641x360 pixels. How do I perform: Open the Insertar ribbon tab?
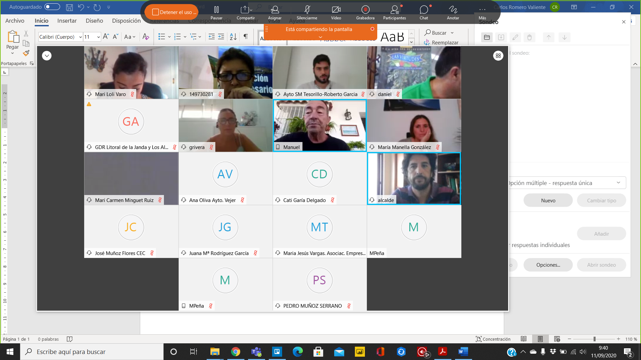coord(67,21)
